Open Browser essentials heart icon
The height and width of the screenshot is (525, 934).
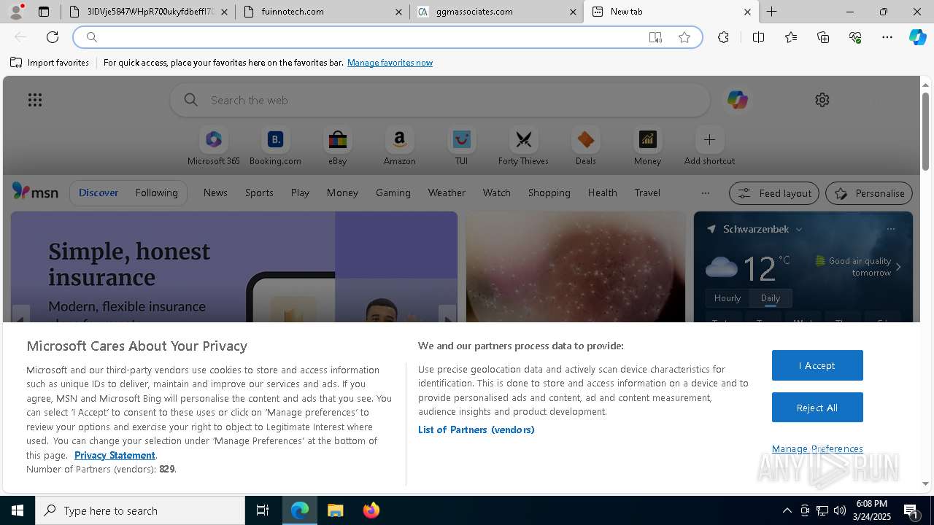pos(855,37)
